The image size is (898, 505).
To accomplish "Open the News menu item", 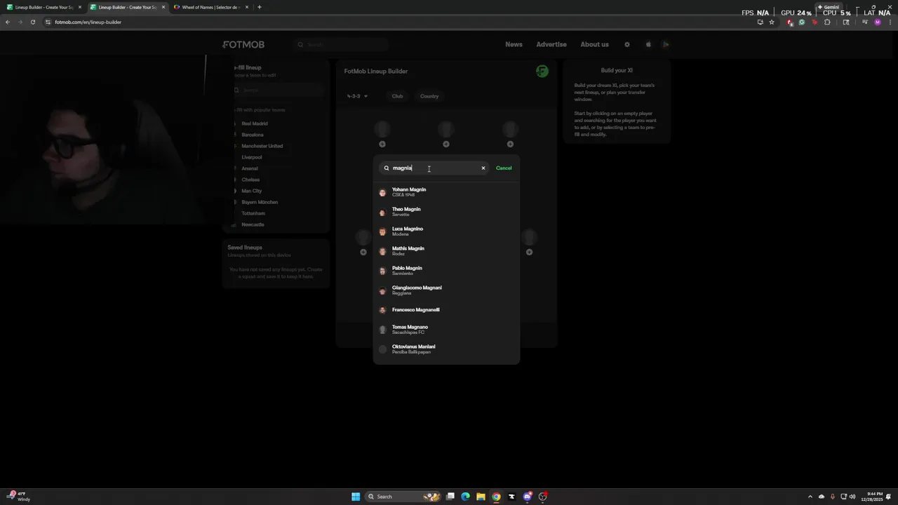I will (x=514, y=44).
